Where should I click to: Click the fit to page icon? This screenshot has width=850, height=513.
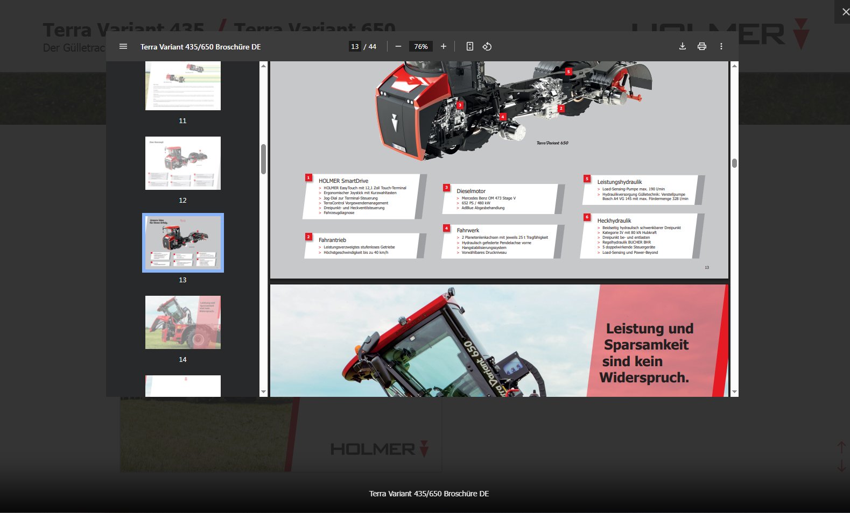(470, 47)
